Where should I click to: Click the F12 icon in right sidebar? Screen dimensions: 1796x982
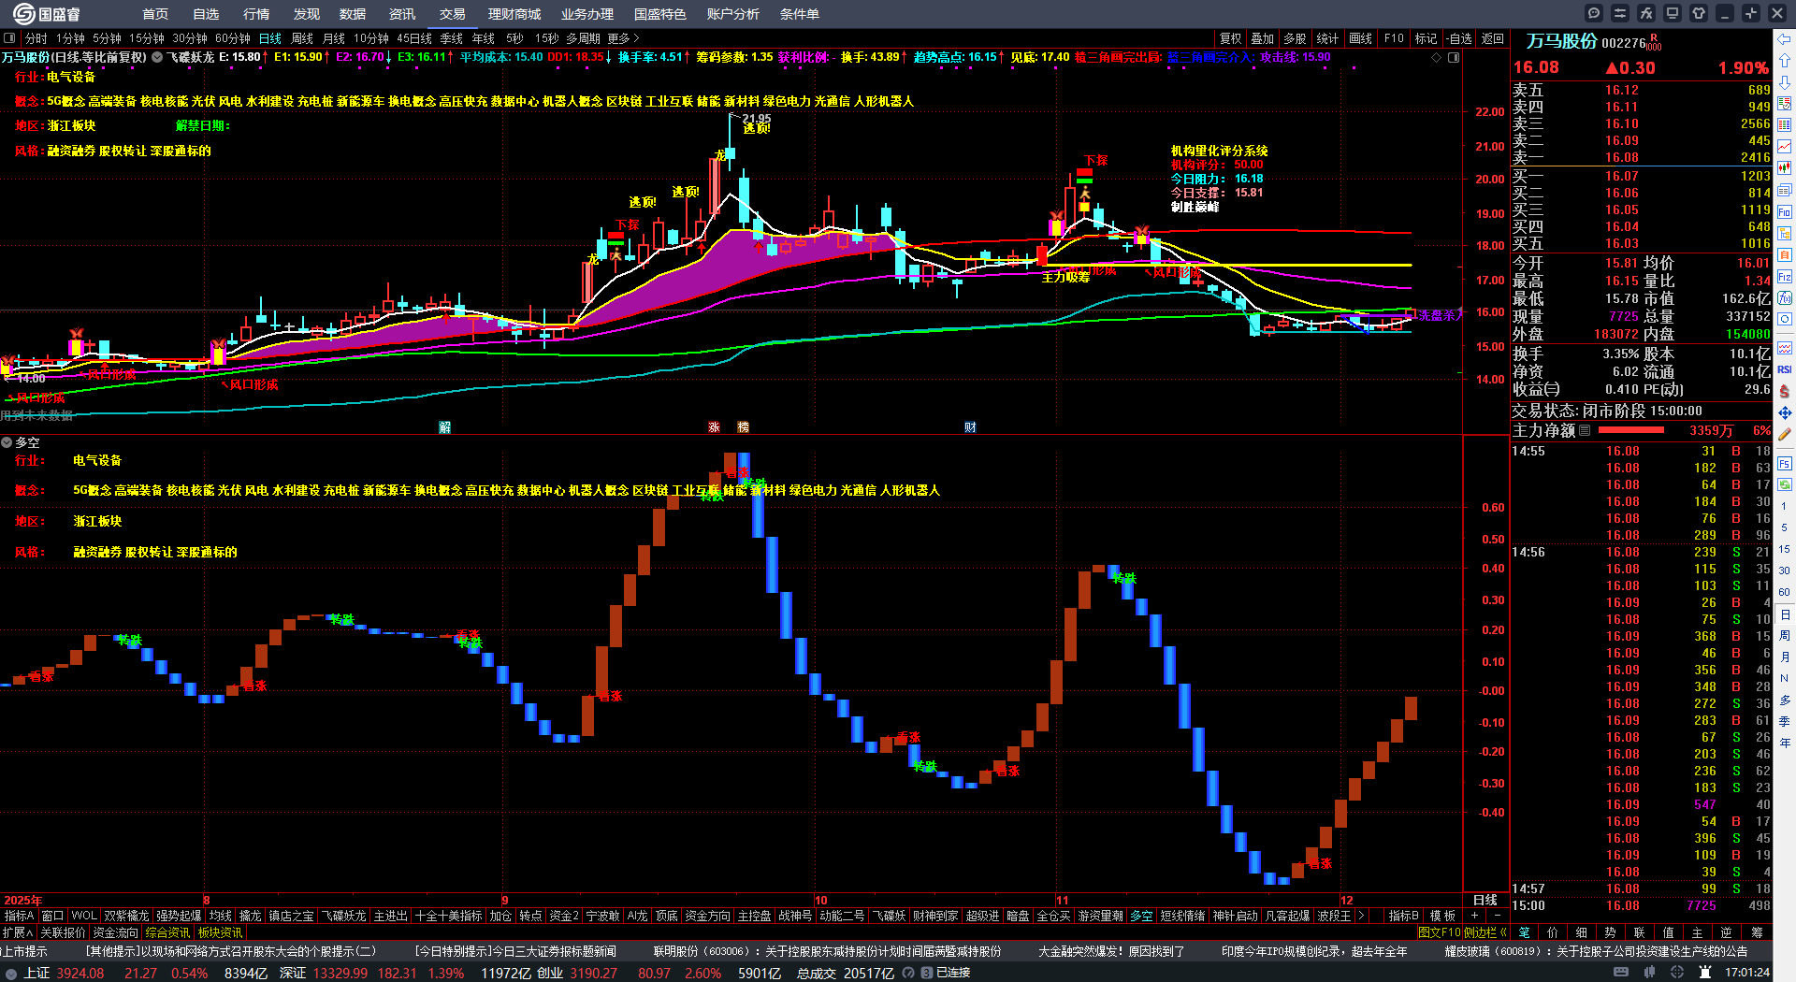pos(1785,277)
